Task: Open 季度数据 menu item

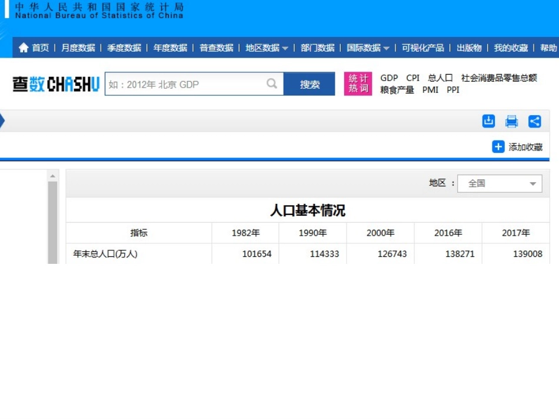Action: pyautogui.click(x=124, y=48)
